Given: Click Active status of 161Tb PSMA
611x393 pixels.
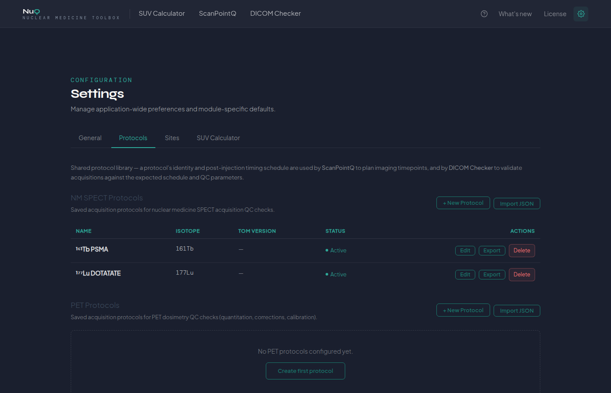Looking at the screenshot, I should tap(336, 250).
